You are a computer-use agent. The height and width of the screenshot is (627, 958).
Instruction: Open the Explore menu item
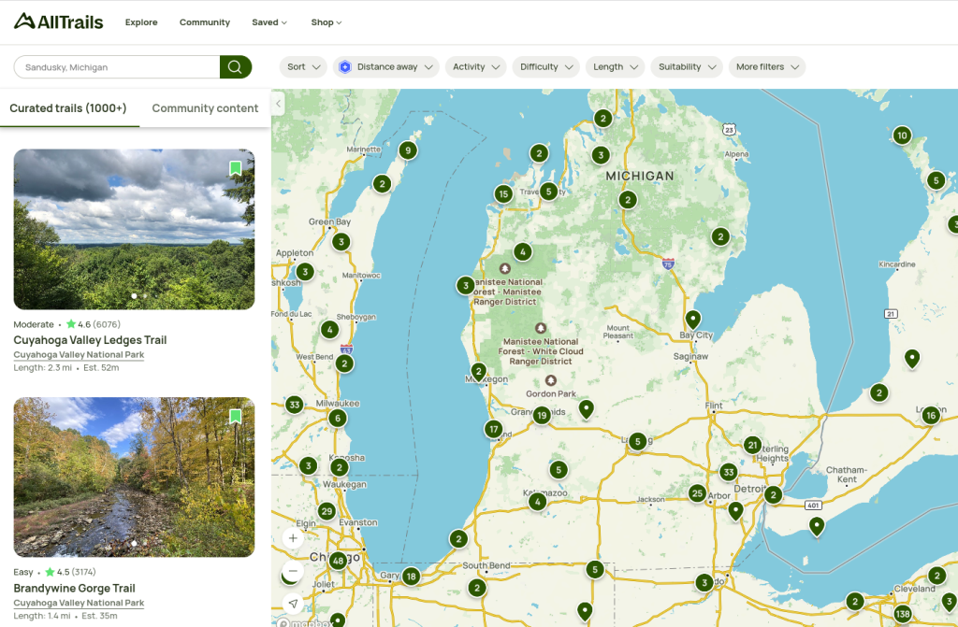pyautogui.click(x=141, y=22)
